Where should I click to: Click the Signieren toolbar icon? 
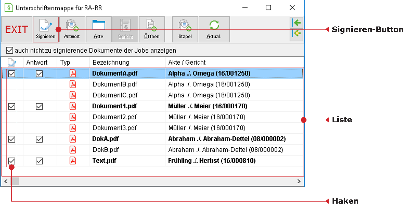[46, 29]
